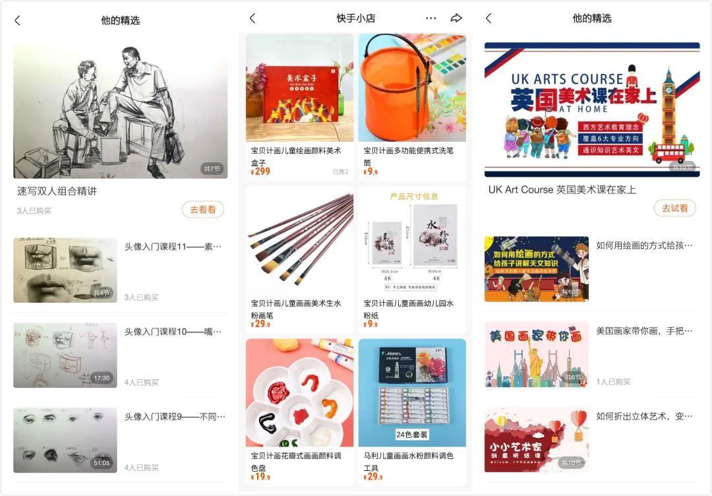The height and width of the screenshot is (496, 712).
Task: Go back from the right 他的精选 page
Action: [x=489, y=18]
